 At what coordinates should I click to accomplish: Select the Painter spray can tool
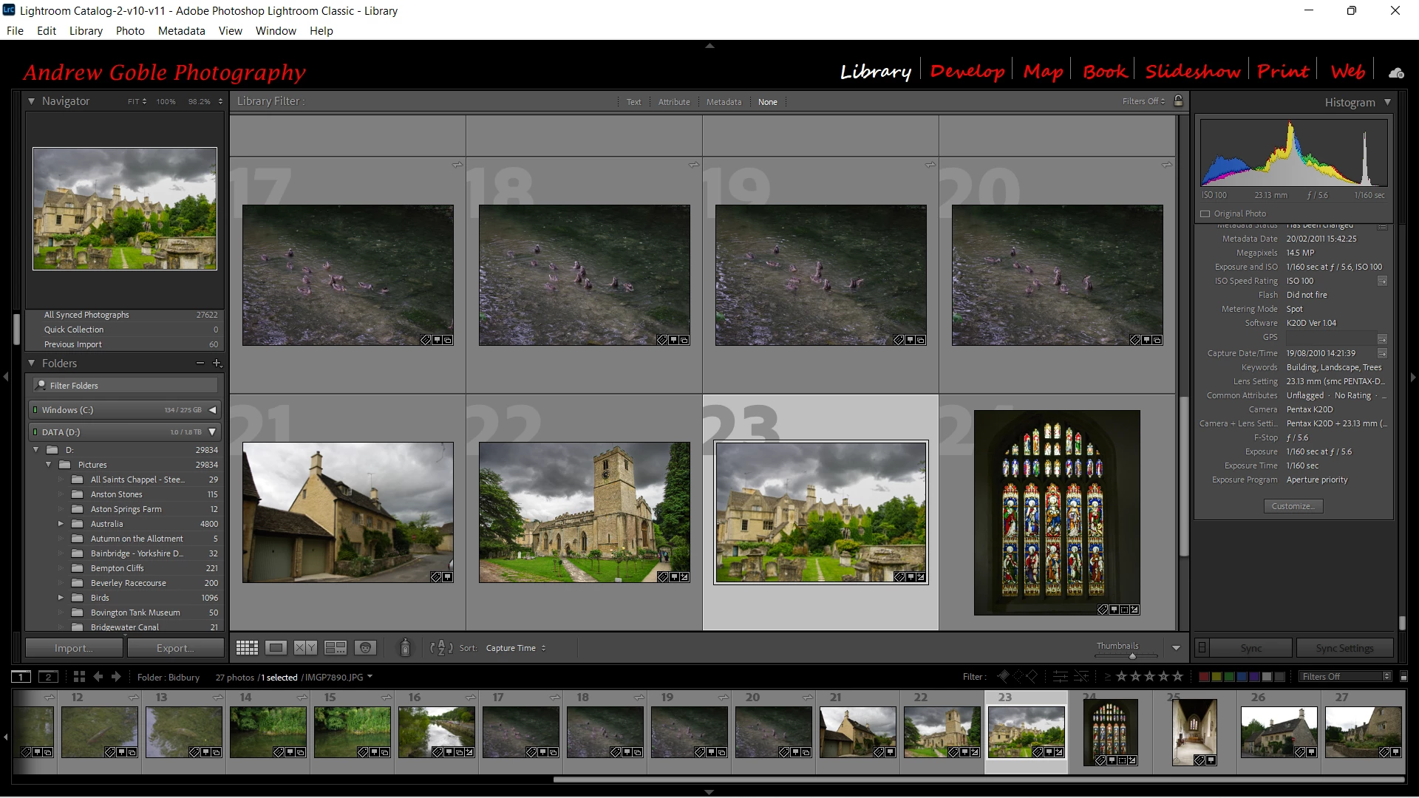coord(405,648)
